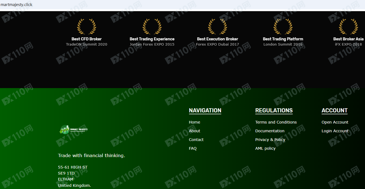Select the REGULATIONS footer heading
The width and height of the screenshot is (365, 189).
pyautogui.click(x=274, y=110)
